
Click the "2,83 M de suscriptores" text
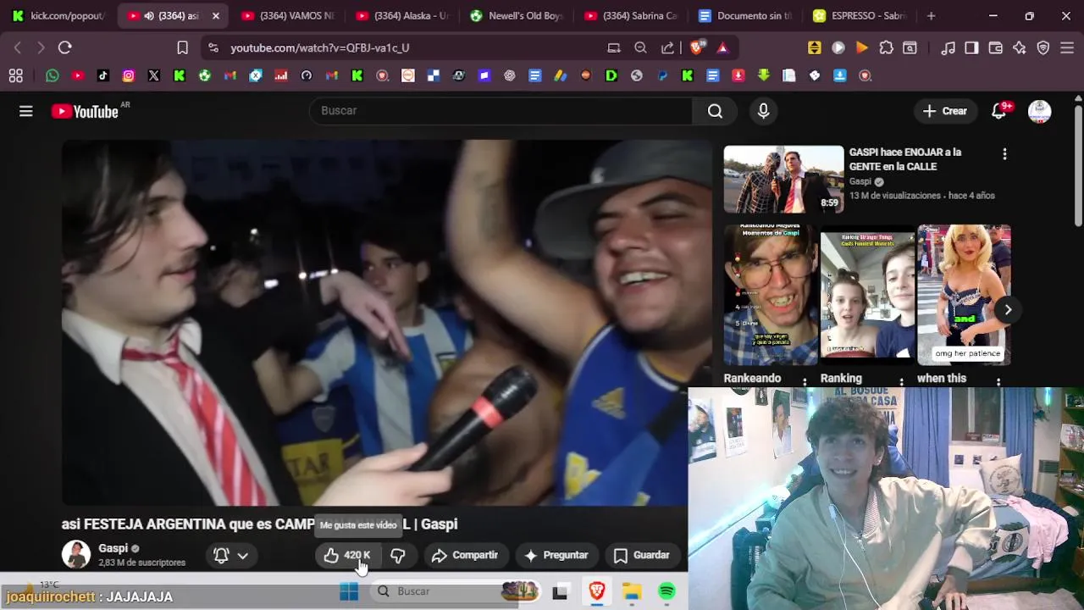click(x=141, y=563)
